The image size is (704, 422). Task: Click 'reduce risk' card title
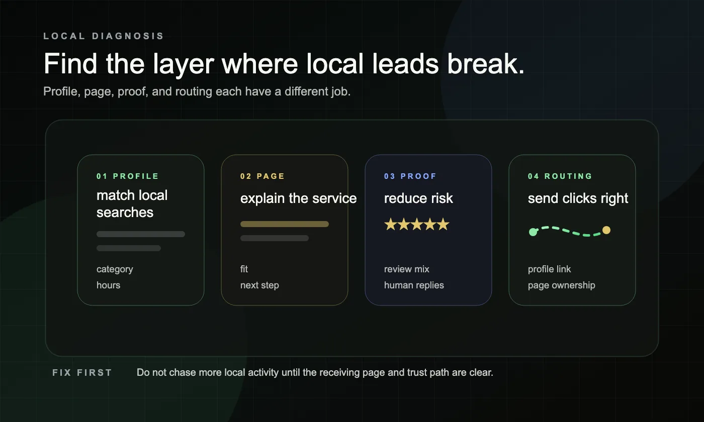pyautogui.click(x=418, y=198)
